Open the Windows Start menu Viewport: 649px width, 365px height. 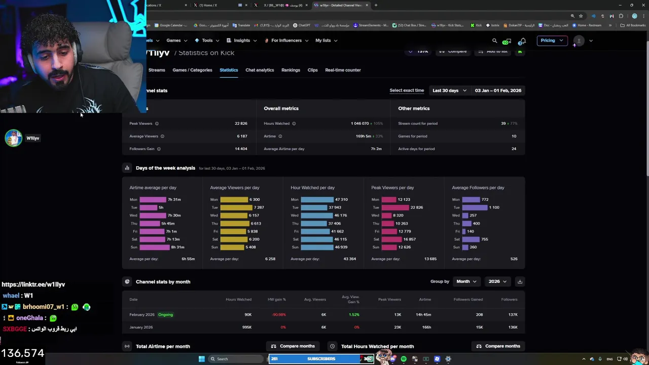(x=202, y=359)
